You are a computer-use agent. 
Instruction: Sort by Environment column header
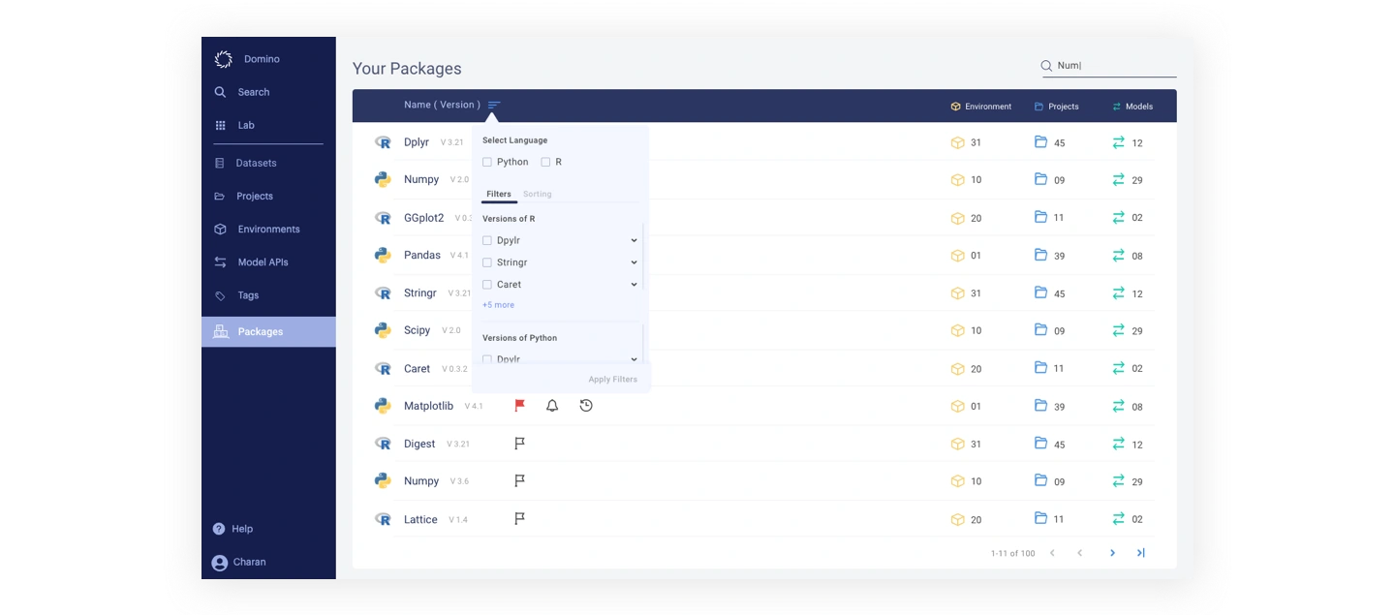tap(980, 107)
